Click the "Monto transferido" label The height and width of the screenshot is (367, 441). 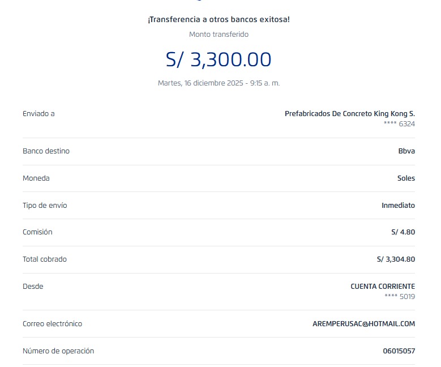[x=219, y=35]
